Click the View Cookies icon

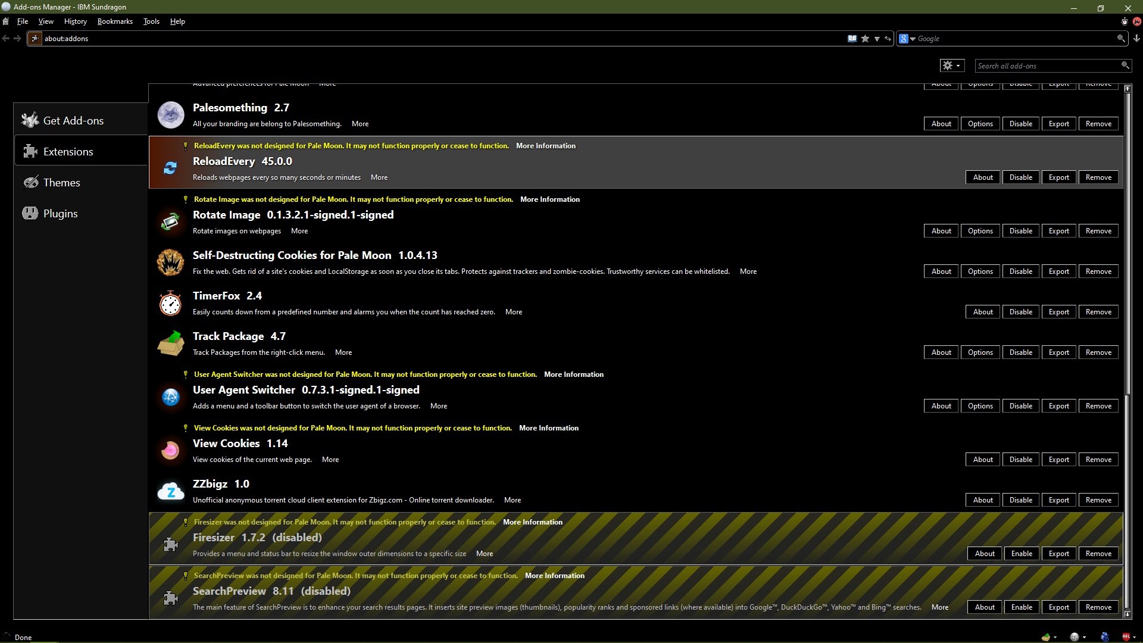pos(170,451)
